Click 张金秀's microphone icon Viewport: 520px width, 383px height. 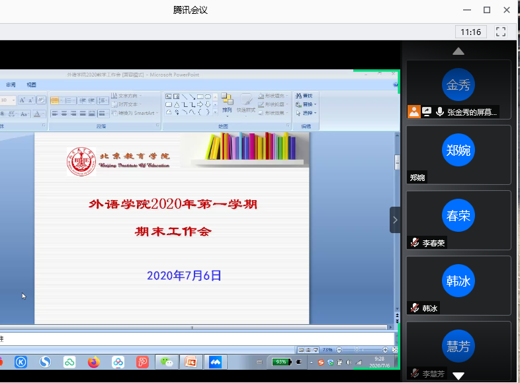tap(440, 112)
